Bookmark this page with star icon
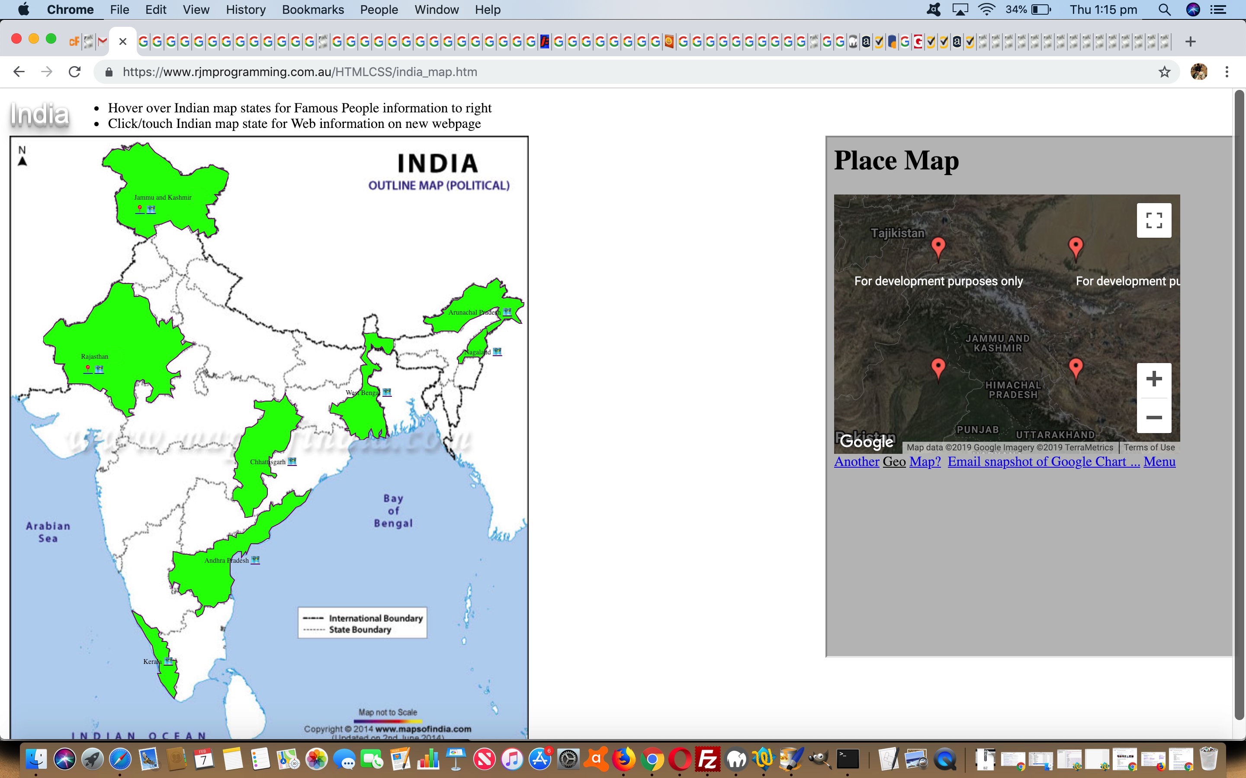 coord(1164,72)
